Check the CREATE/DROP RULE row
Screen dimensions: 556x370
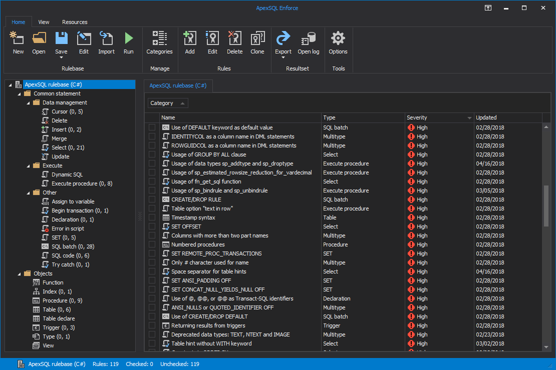[152, 199]
